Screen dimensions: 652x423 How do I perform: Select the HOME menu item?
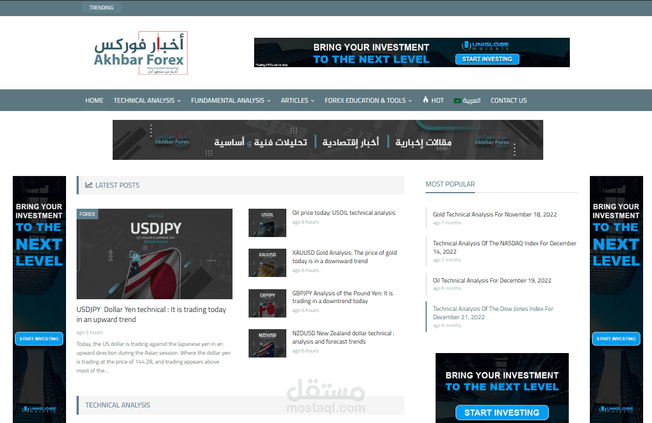point(94,100)
